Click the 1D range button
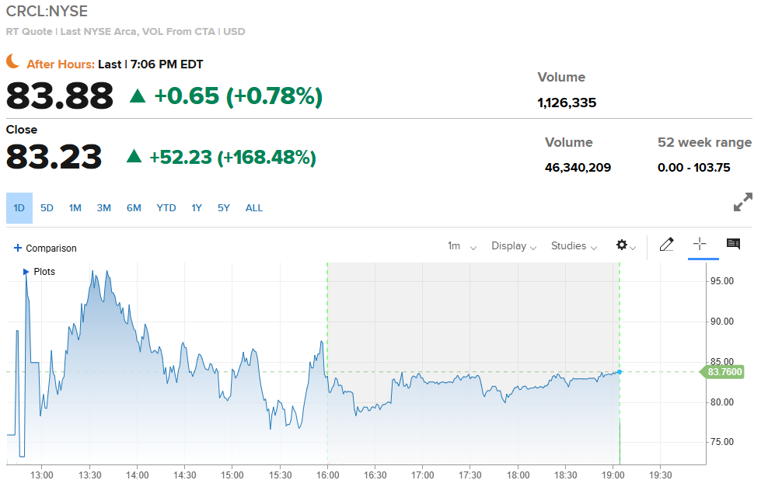761x480 pixels. pyautogui.click(x=19, y=208)
